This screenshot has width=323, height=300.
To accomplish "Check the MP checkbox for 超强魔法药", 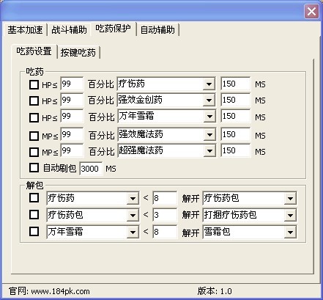I will 34,152.
